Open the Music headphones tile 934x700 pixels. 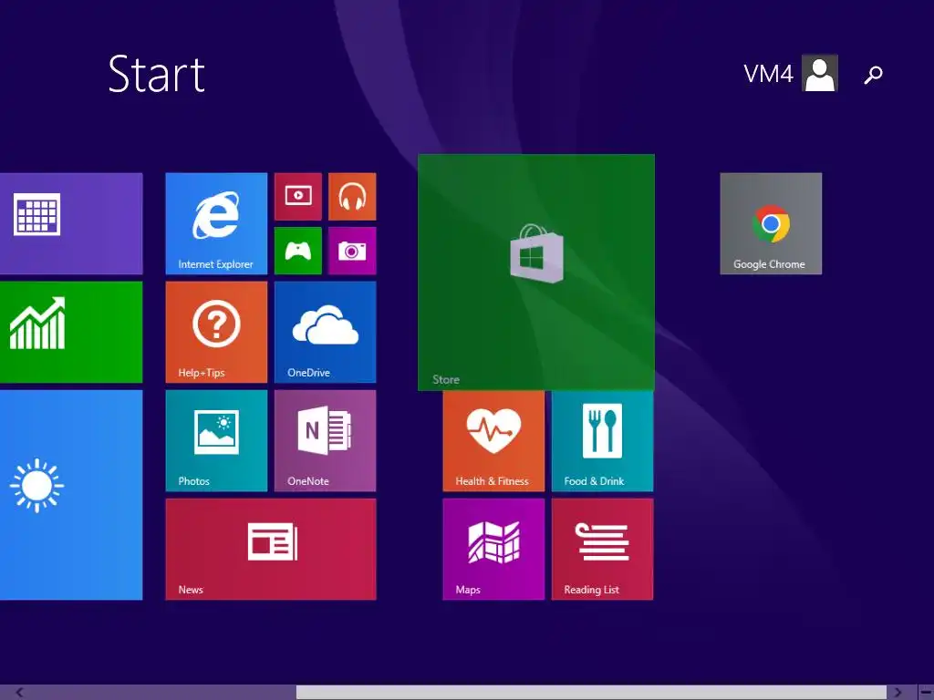pyautogui.click(x=352, y=197)
